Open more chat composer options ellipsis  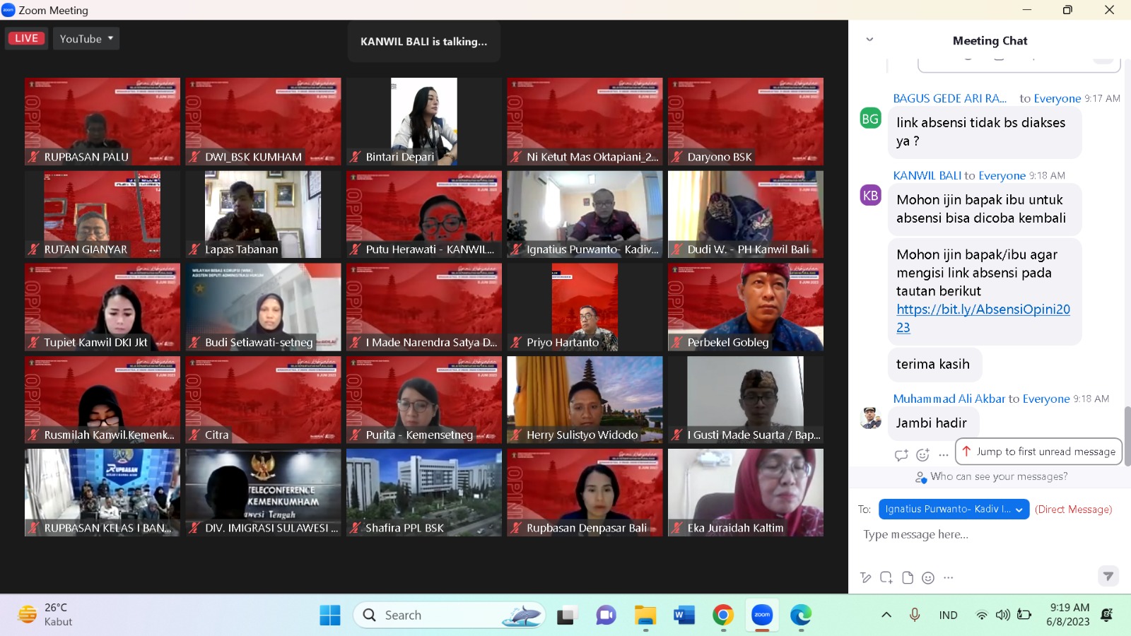(949, 577)
